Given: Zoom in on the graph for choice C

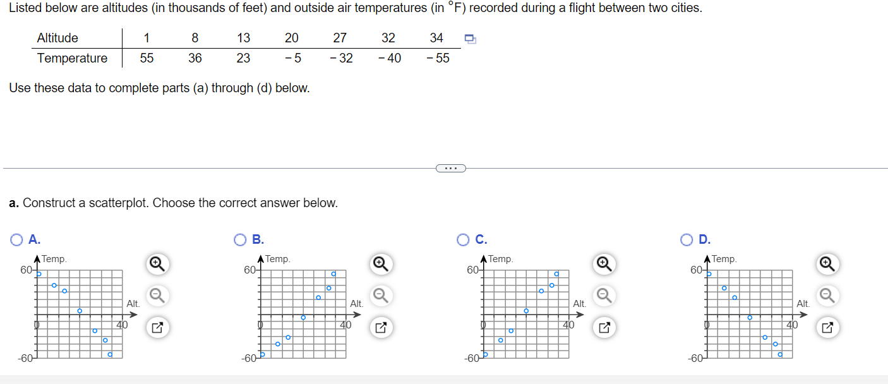Looking at the screenshot, I should point(603,263).
